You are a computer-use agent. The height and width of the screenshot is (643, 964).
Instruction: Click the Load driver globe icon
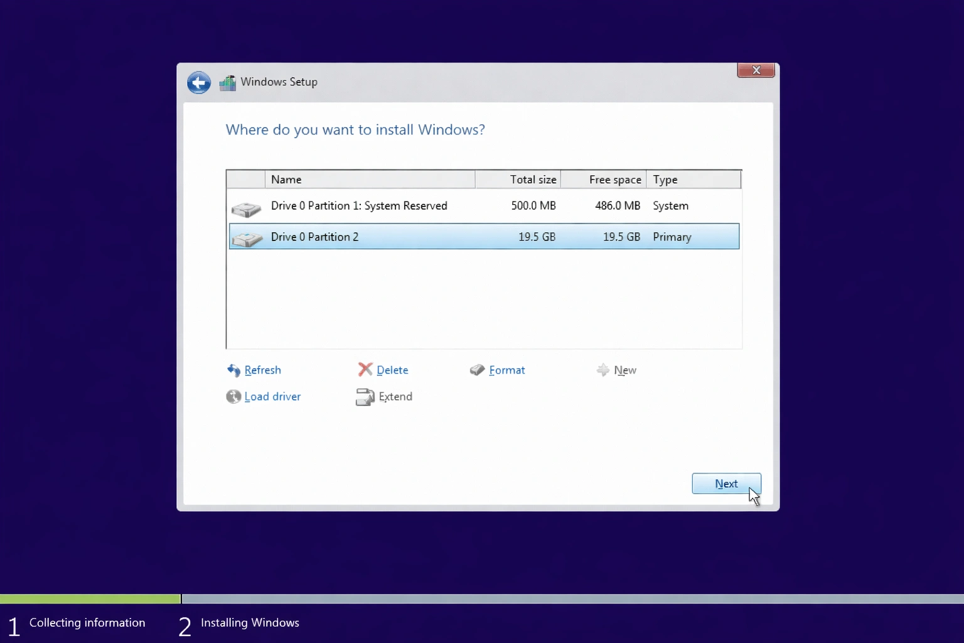(x=233, y=397)
